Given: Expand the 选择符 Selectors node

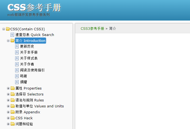Looking at the screenshot, I should (x=8, y=94).
